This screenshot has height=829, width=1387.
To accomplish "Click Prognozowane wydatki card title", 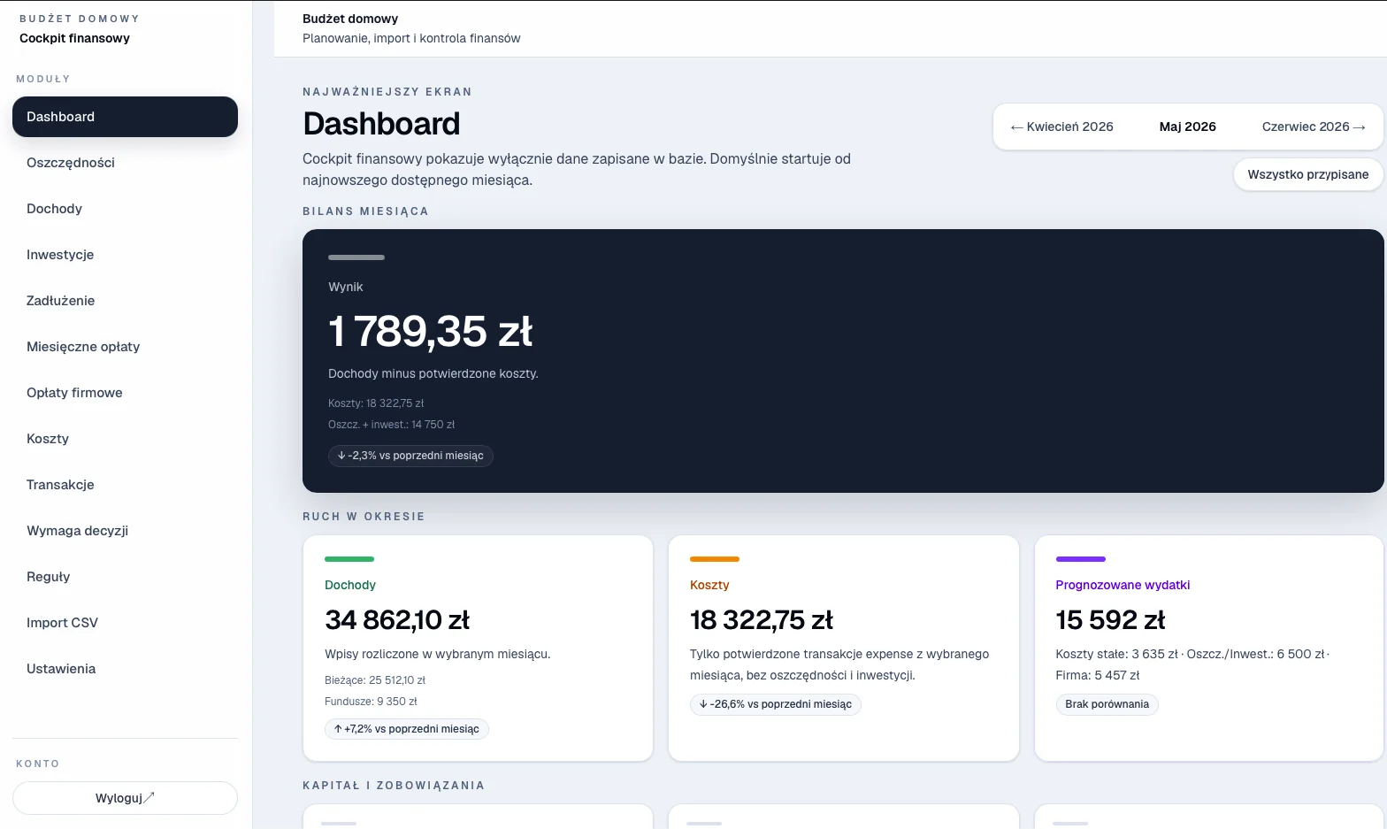I will click(x=1123, y=585).
